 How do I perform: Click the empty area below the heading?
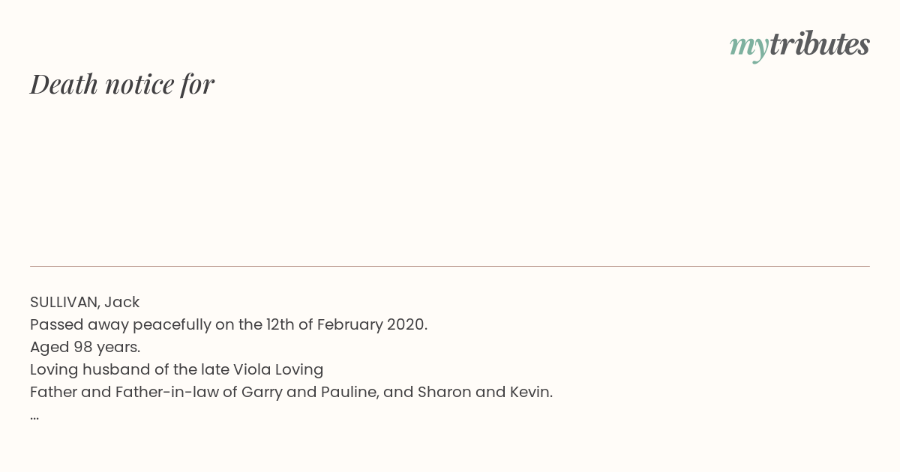click(450, 180)
